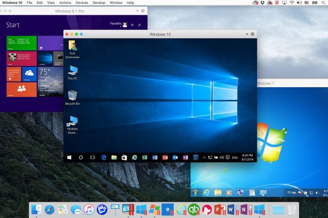The image size is (328, 218).
Task: Open Internet Explorer from the Dock
Action: point(181,209)
